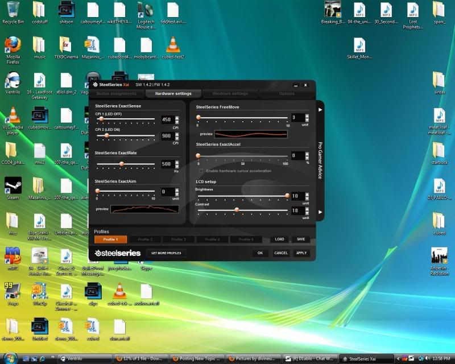Click the taskbar clock showing 12:58 PM
Screen dimensions: 455x364
[441, 359]
